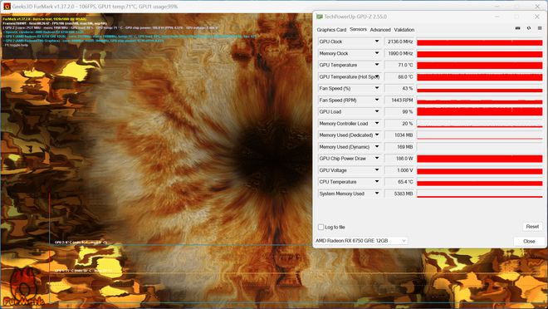Viewport: 548px width, 309px height.
Task: Close the GPU-Z window
Action: coord(537,17)
